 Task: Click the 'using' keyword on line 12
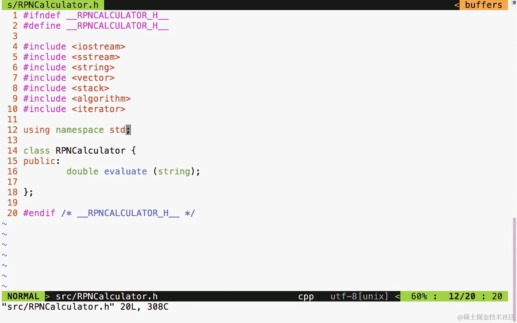coord(37,130)
